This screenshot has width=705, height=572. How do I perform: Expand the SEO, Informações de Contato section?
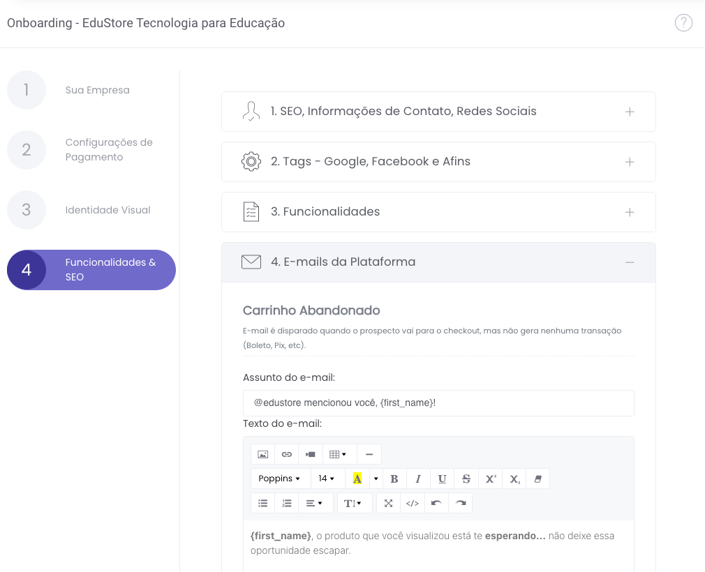438,112
